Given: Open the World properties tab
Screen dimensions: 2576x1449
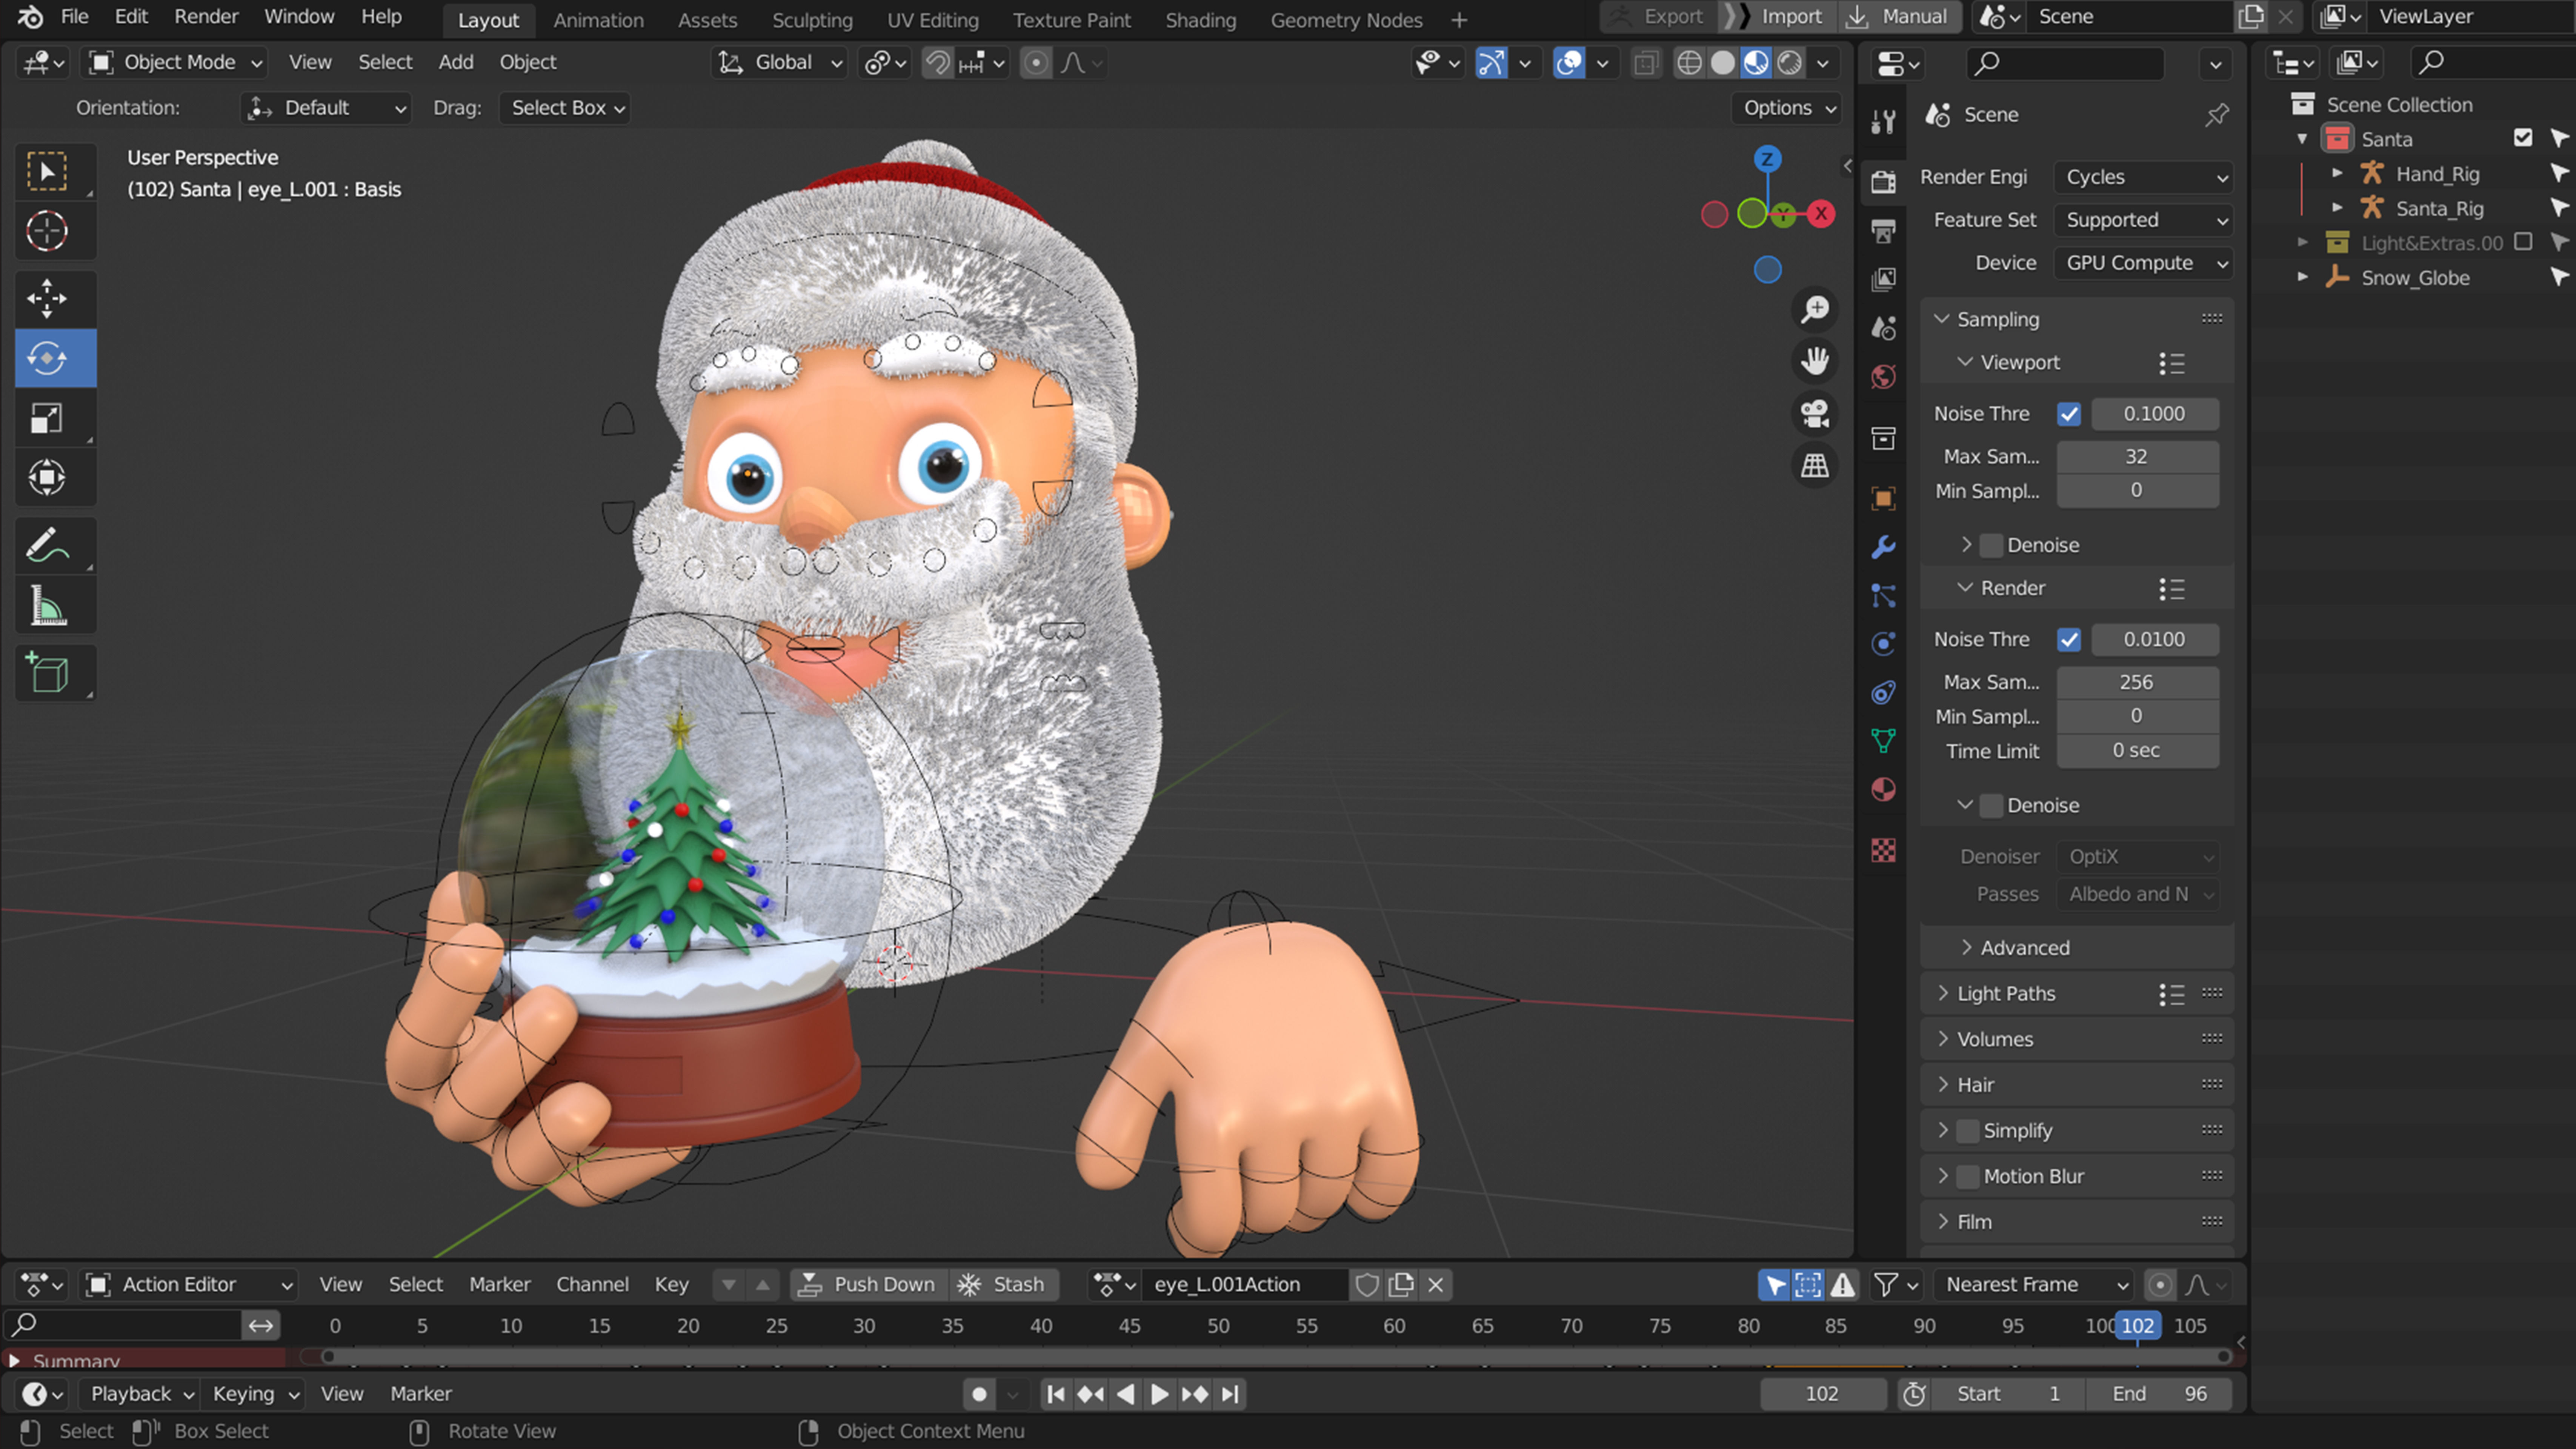Looking at the screenshot, I should point(1883,377).
